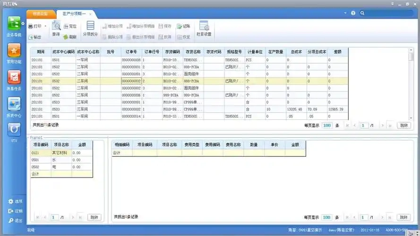Image resolution: width=420 pixels, height=236 pixels.
Task: Click the 定位 locate toolbar button
Action: (70, 26)
